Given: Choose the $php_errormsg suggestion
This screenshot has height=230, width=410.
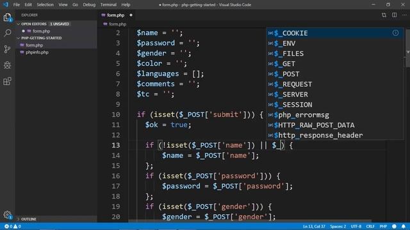Looking at the screenshot, I should [x=334, y=115].
